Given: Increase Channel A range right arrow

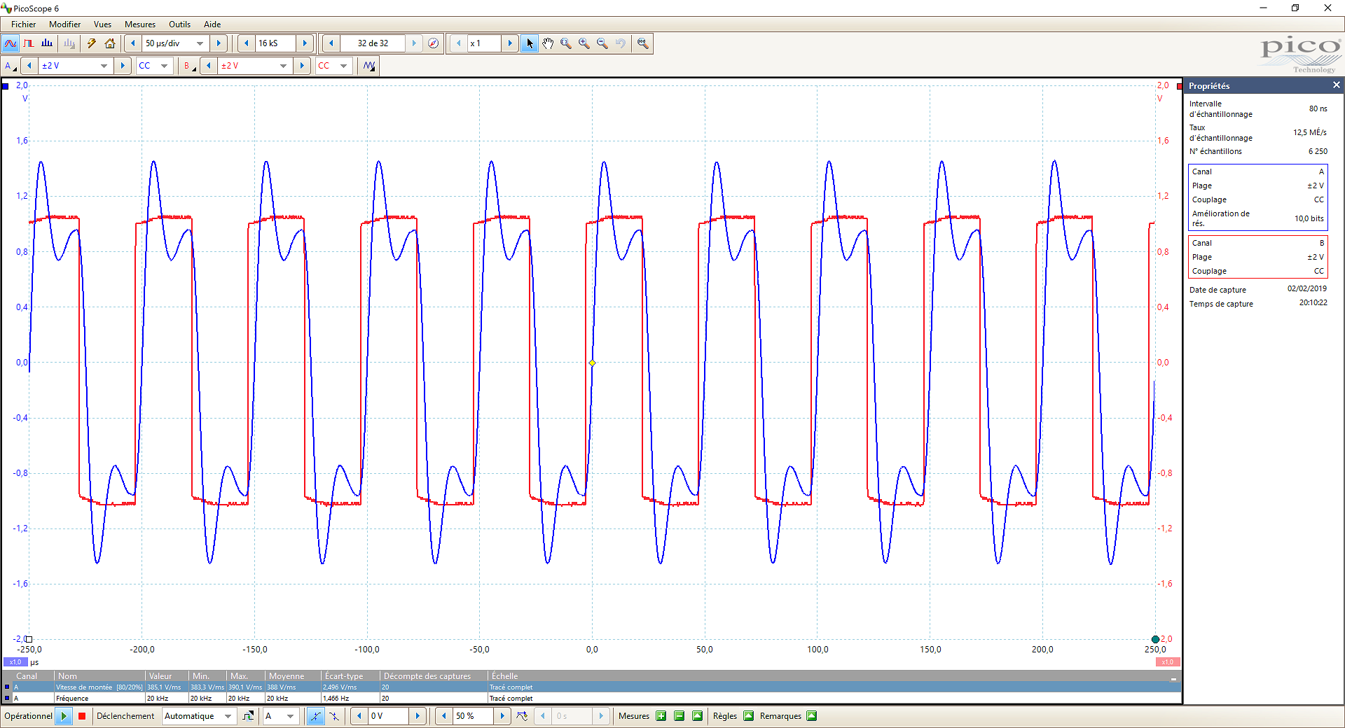Looking at the screenshot, I should (123, 66).
